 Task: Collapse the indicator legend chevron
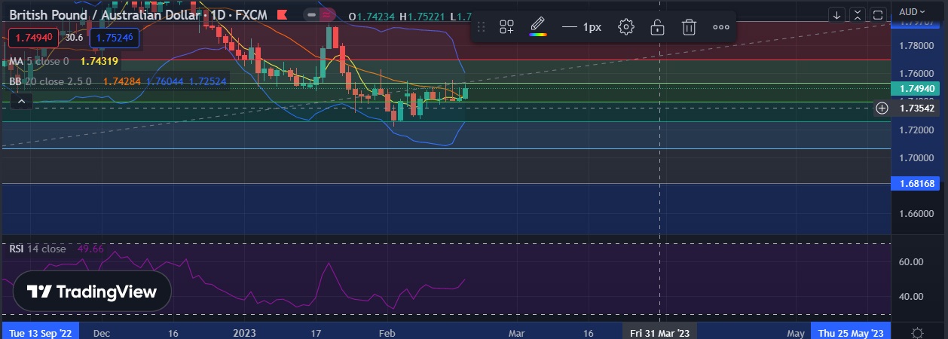click(21, 101)
